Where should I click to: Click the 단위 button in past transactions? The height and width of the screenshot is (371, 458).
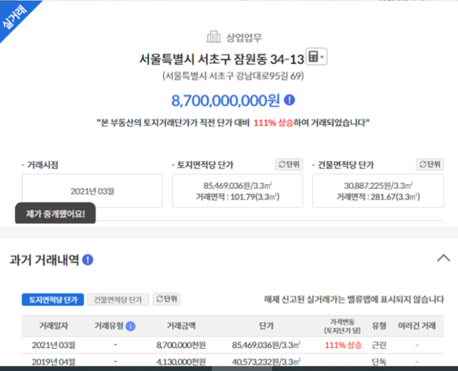point(166,299)
